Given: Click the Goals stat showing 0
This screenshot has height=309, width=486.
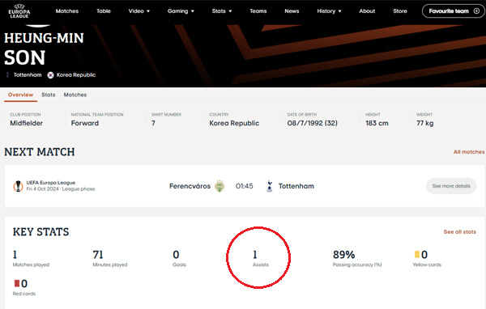Looking at the screenshot, I should pyautogui.click(x=179, y=259).
